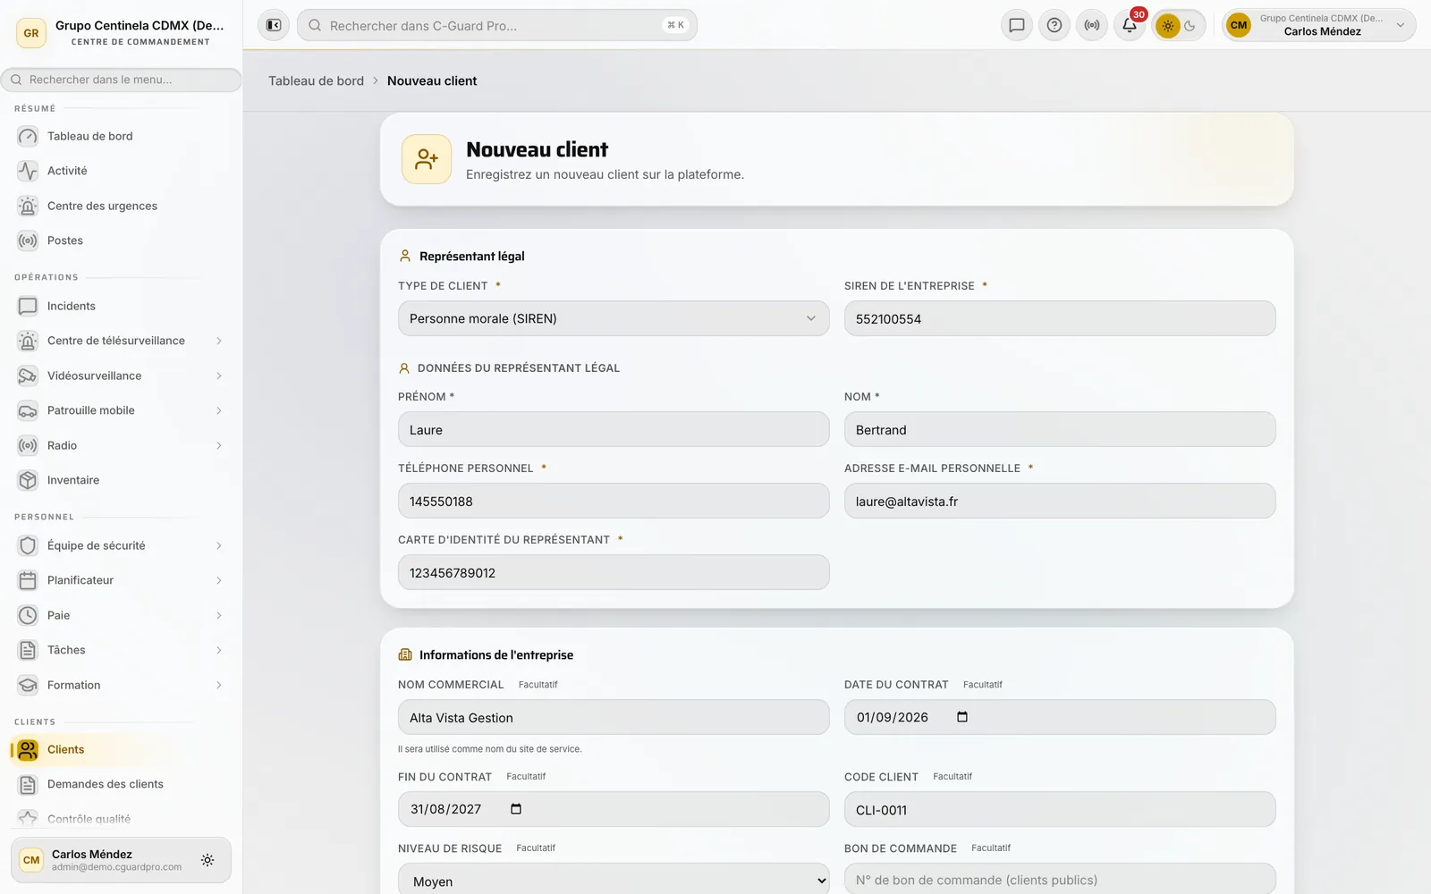Open Inventaire in sidebar
This screenshot has height=894, width=1431.
[x=121, y=480]
